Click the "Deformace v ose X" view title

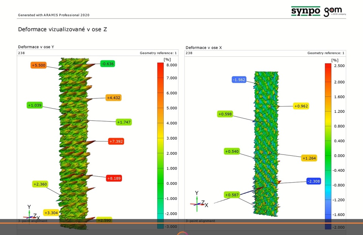[x=203, y=48]
